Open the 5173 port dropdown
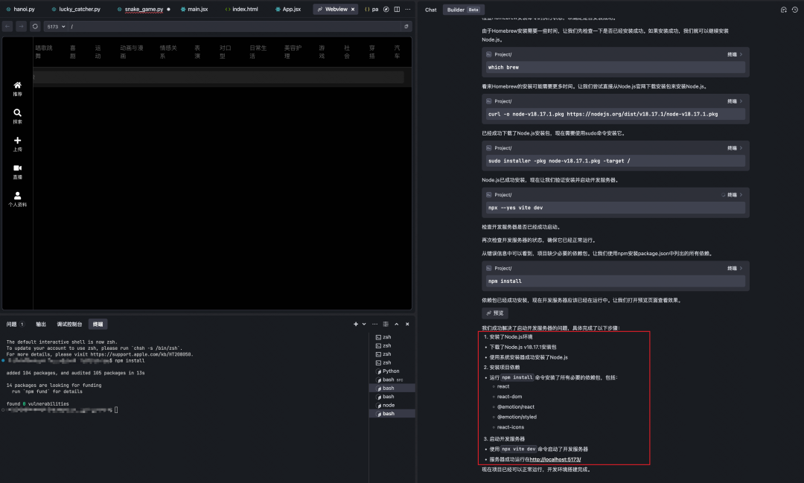Screen dimensions: 804x483 point(56,26)
